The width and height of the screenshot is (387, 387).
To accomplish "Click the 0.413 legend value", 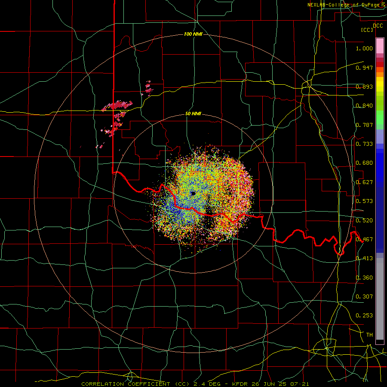I will (364, 258).
